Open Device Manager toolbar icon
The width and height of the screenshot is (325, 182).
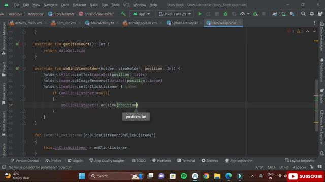(283, 14)
